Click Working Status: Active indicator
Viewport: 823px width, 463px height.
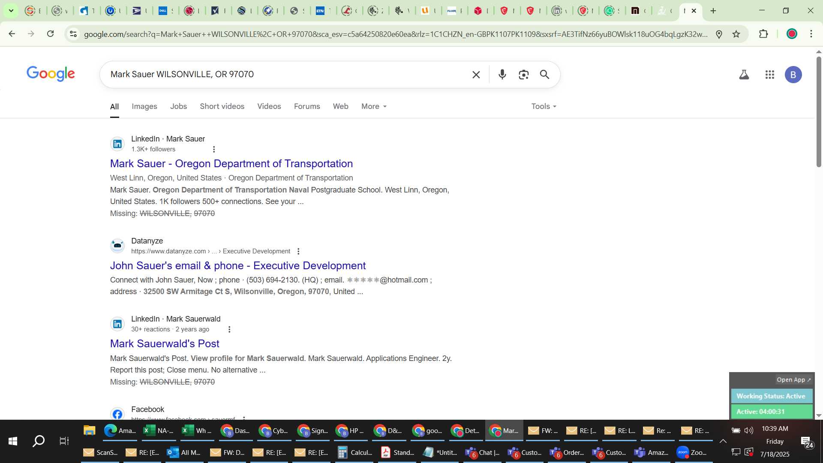click(x=771, y=396)
